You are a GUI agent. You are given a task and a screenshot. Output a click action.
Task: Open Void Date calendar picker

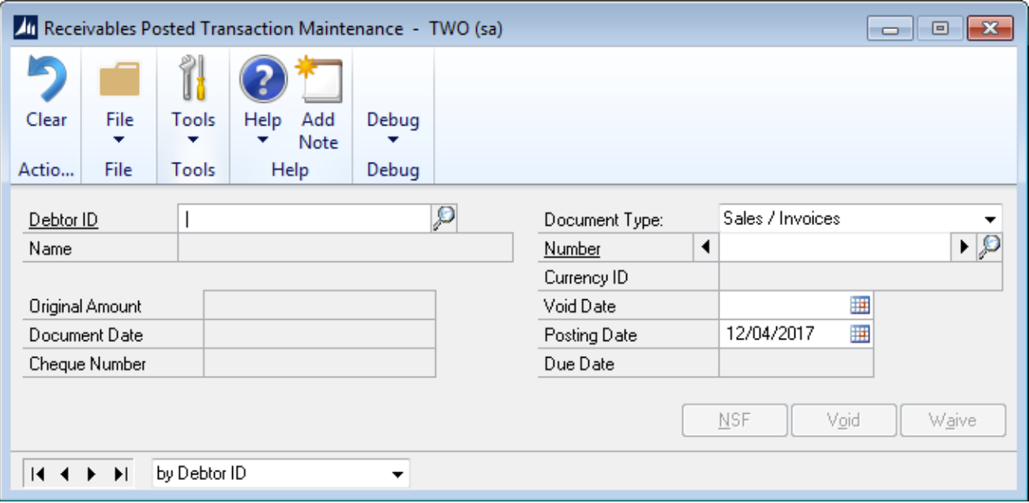[x=860, y=306]
